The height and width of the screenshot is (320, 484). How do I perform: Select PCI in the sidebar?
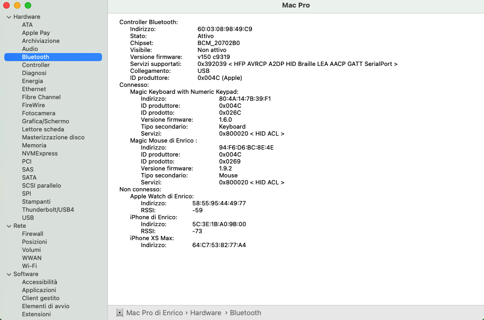pos(27,161)
